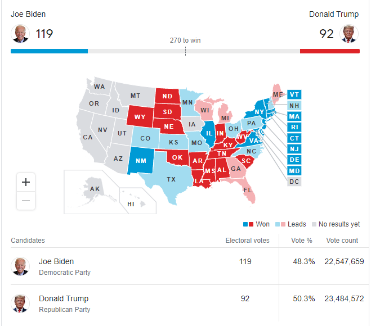Click the zoom in plus button
The height and width of the screenshot is (326, 371).
pyautogui.click(x=26, y=182)
